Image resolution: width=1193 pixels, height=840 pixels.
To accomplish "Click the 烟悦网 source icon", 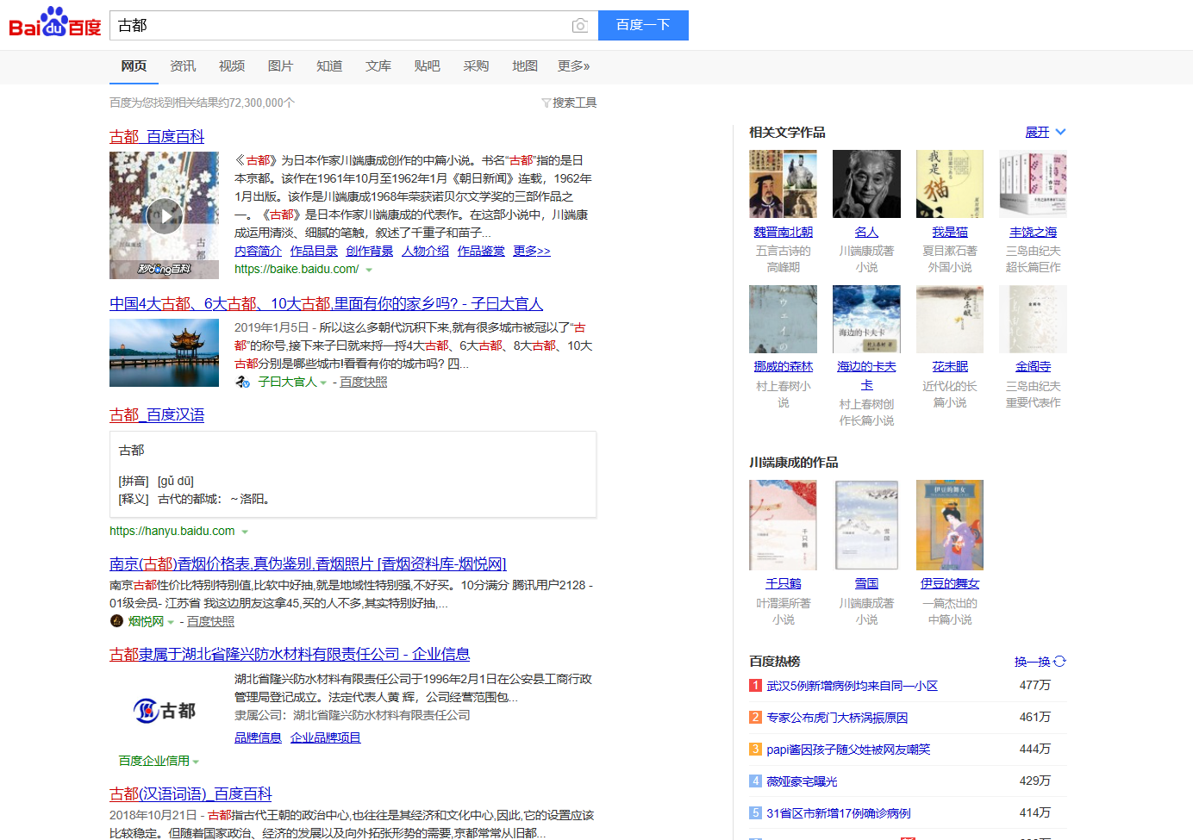I will [117, 621].
